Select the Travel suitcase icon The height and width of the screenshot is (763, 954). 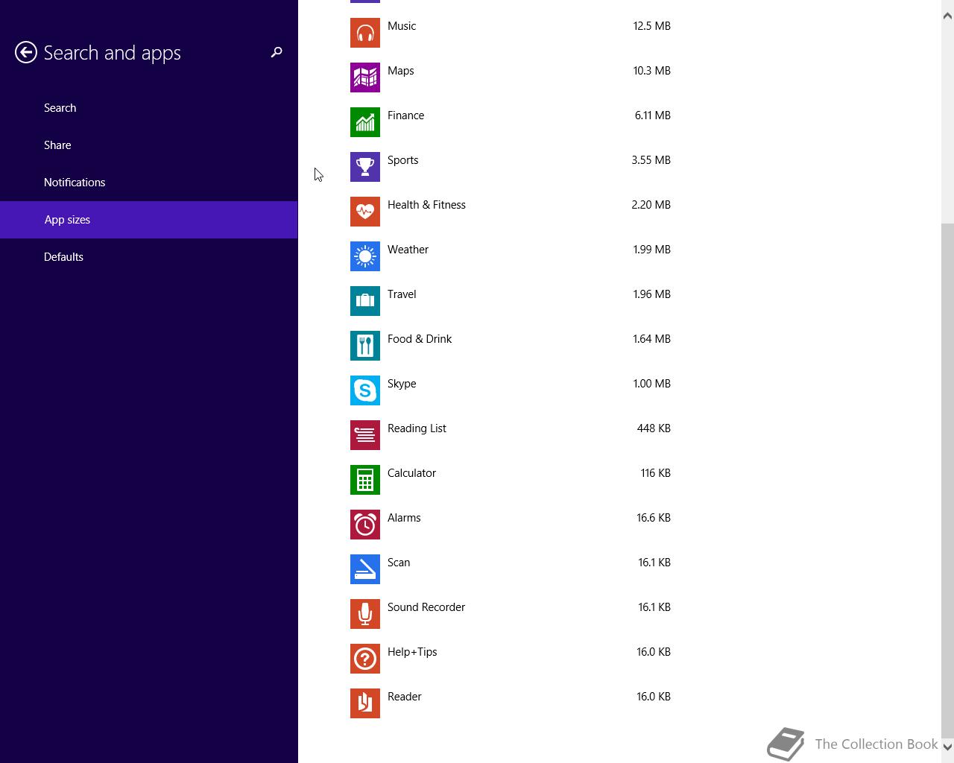click(365, 301)
